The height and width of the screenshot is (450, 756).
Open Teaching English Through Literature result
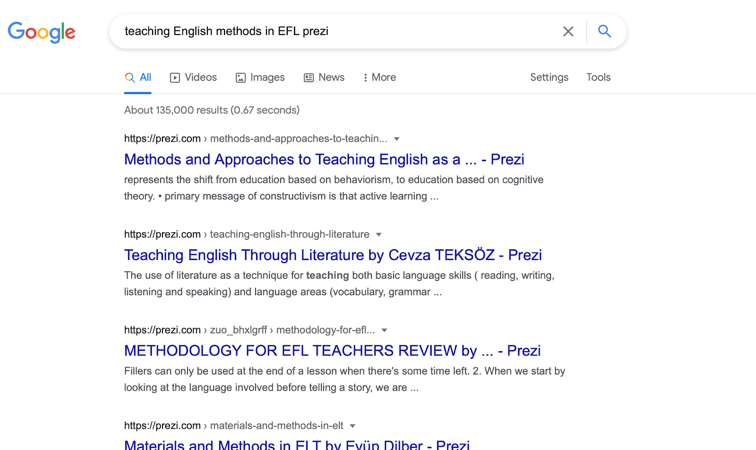pyautogui.click(x=333, y=255)
